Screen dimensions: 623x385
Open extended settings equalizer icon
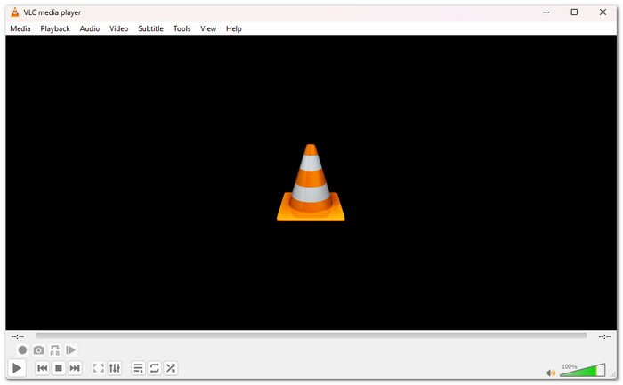(115, 368)
